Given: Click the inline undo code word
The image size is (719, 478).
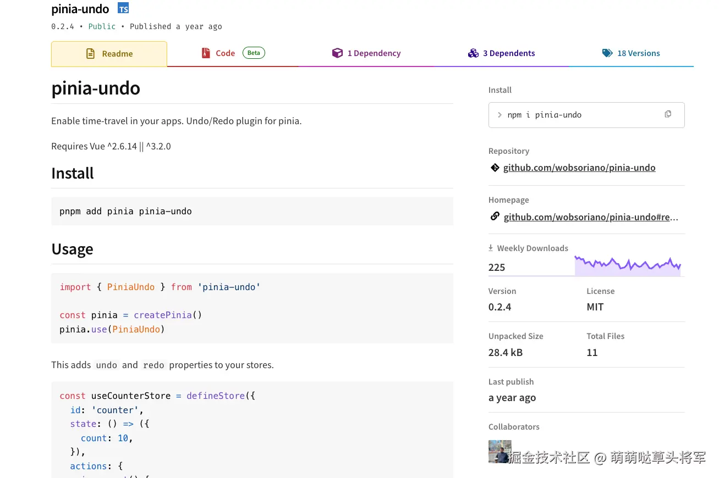Looking at the screenshot, I should pos(106,365).
